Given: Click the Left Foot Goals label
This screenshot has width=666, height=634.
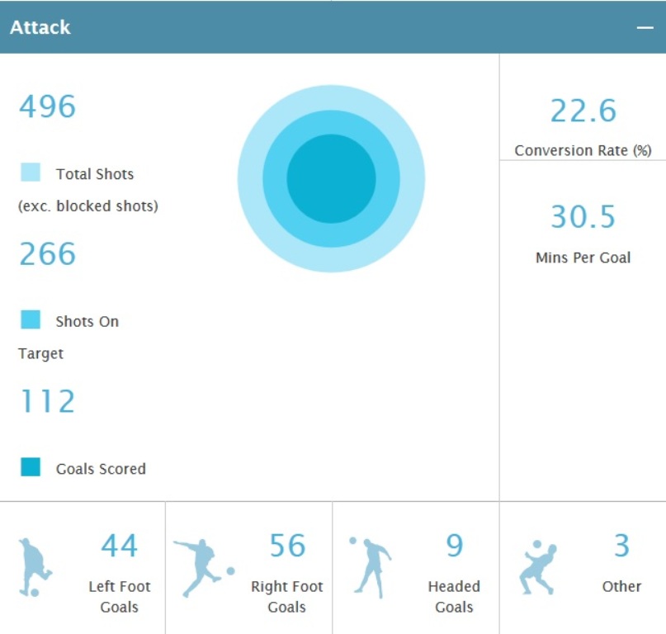Looking at the screenshot, I should point(119,597).
